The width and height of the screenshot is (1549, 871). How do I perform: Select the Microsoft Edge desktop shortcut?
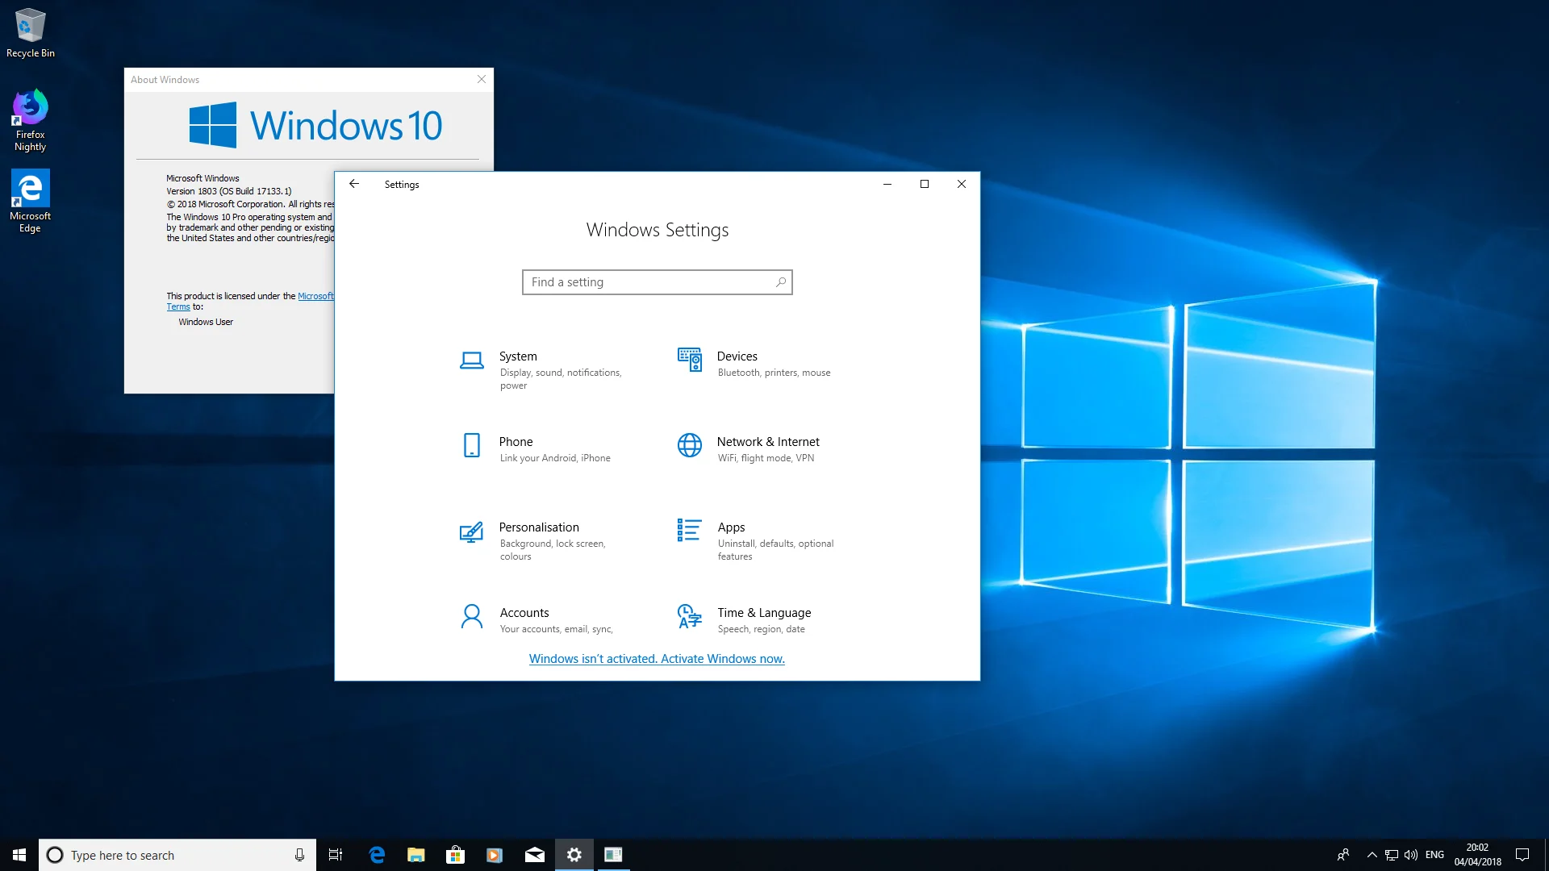(30, 202)
